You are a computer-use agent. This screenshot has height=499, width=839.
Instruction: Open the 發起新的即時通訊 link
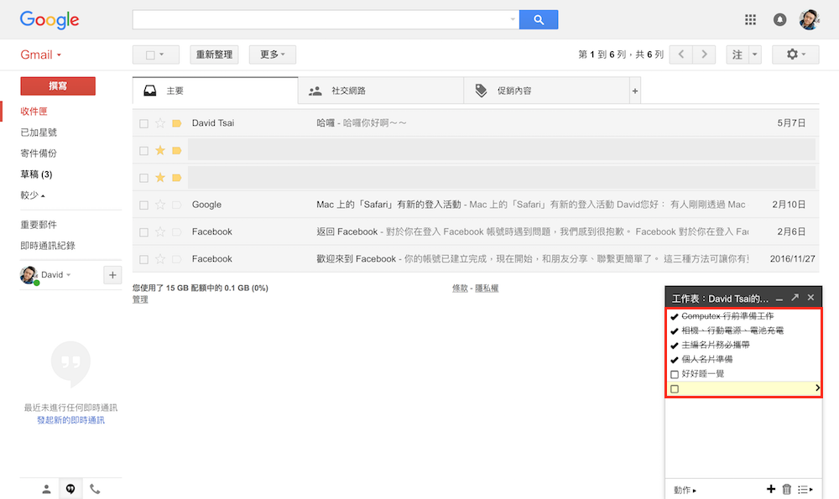pyautogui.click(x=70, y=420)
